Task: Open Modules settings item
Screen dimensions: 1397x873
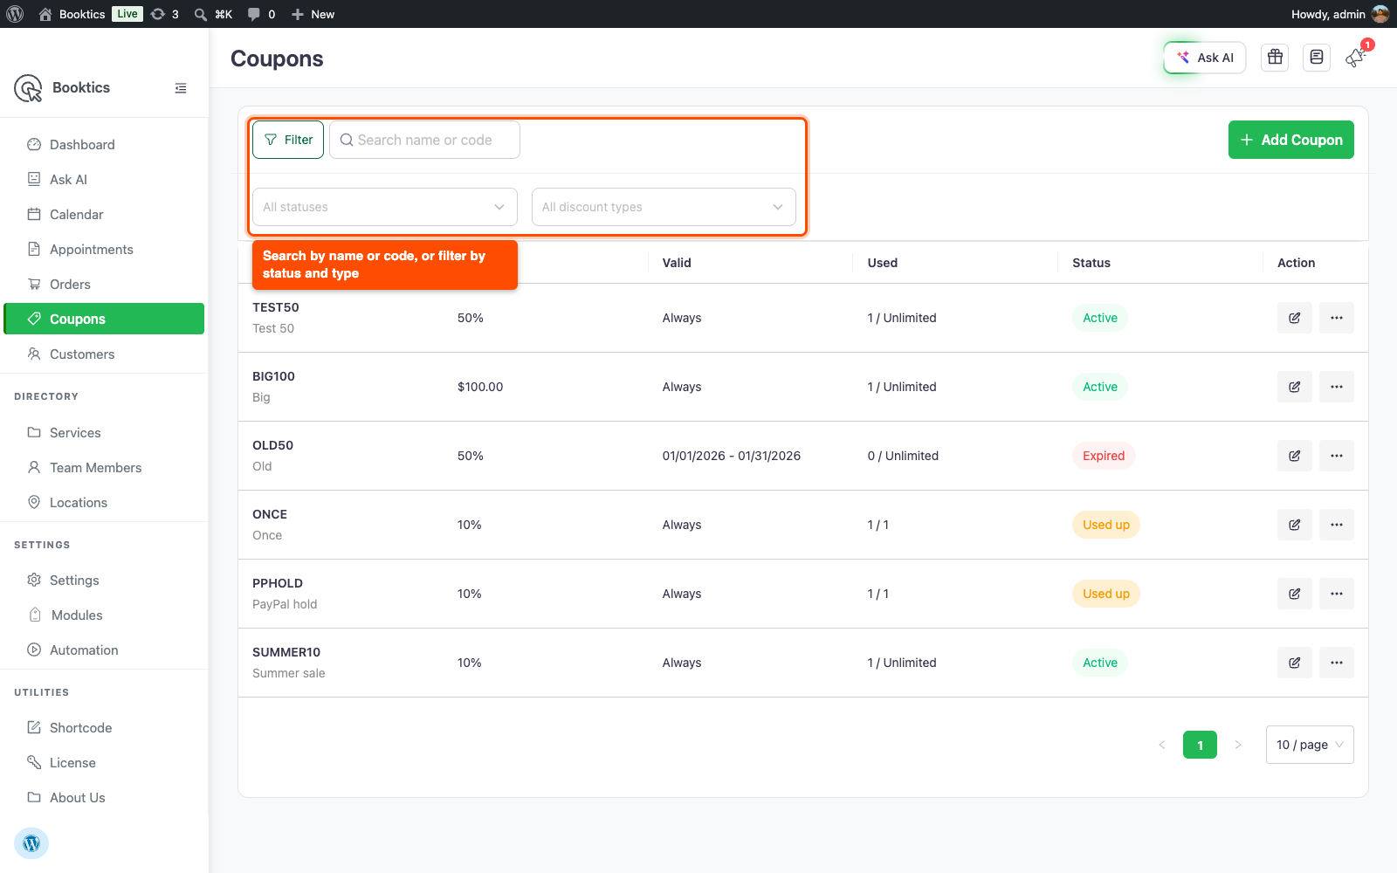Action: 104,615
